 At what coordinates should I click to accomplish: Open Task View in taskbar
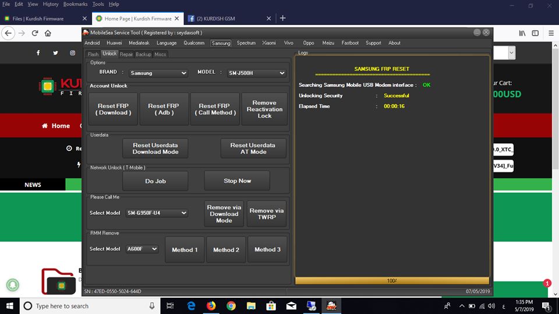click(x=170, y=306)
